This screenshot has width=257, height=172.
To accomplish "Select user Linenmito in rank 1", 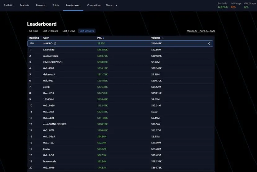I will pos(49,50).
